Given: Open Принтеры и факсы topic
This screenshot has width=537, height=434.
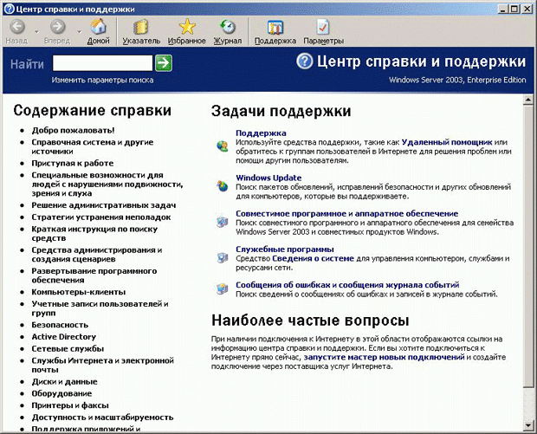Looking at the screenshot, I should click(x=70, y=406).
